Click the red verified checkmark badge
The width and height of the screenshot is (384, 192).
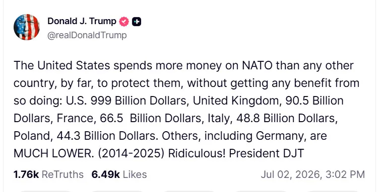click(x=124, y=22)
